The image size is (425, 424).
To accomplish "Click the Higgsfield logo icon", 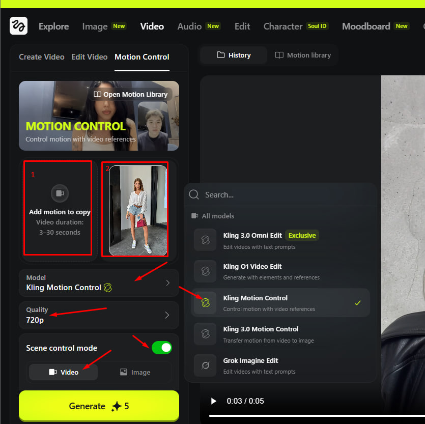I will (x=18, y=26).
